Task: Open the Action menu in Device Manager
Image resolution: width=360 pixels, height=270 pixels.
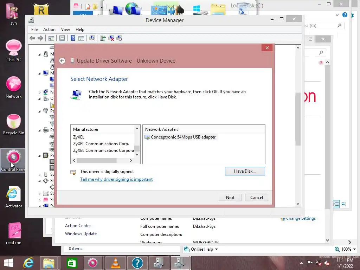Action: [49, 30]
